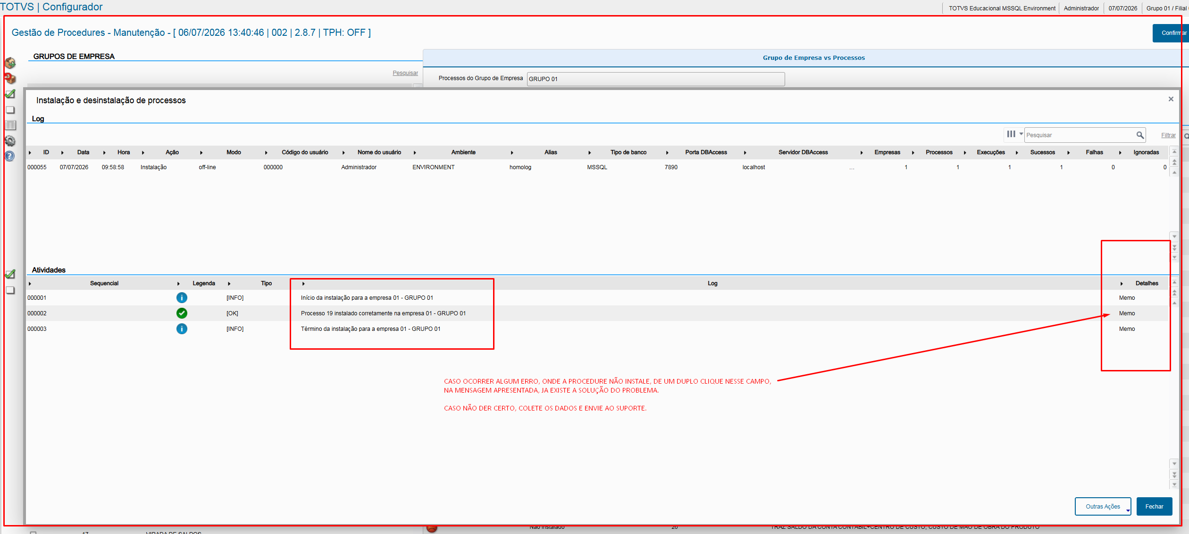This screenshot has height=534, width=1189.
Task: Page down in the Atividades grid scrollbar
Action: coord(1174,474)
